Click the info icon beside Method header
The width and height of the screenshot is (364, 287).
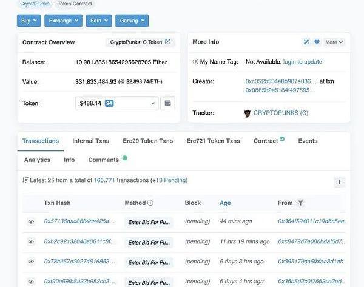pos(150,203)
